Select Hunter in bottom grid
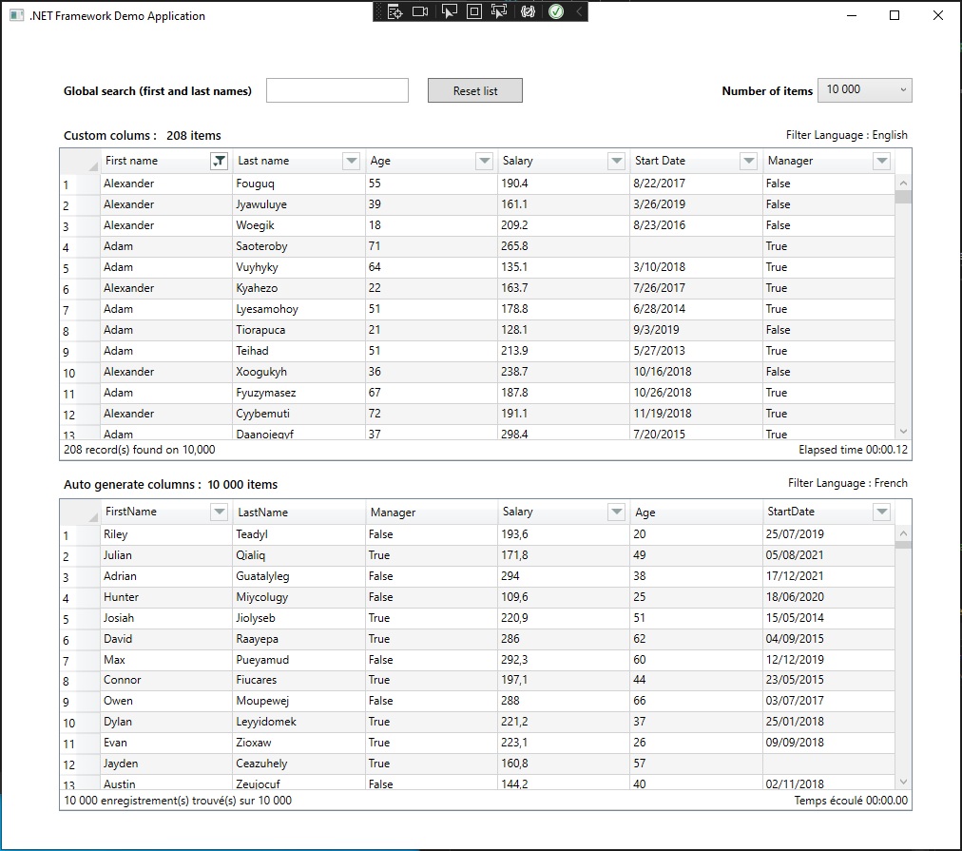The height and width of the screenshot is (851, 962). coord(166,597)
